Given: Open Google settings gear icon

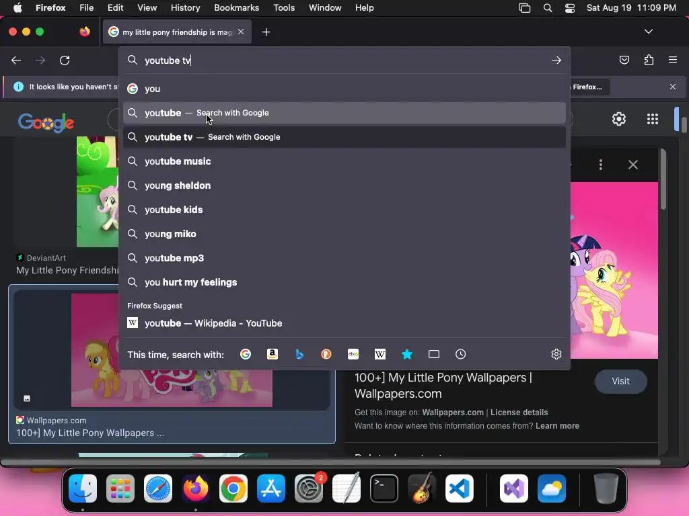Looking at the screenshot, I should coord(619,119).
